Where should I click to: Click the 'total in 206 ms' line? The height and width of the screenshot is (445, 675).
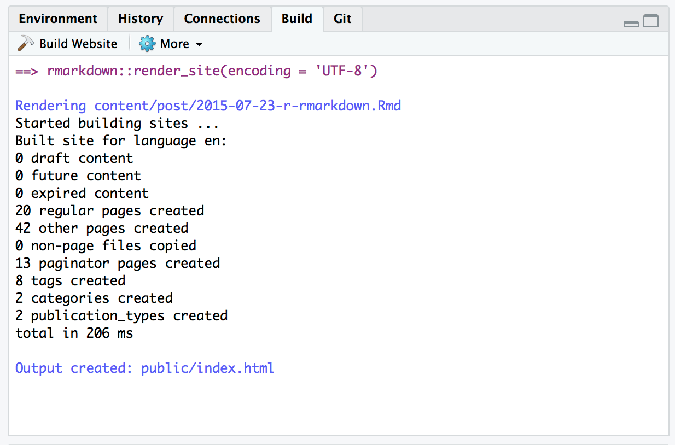[74, 333]
